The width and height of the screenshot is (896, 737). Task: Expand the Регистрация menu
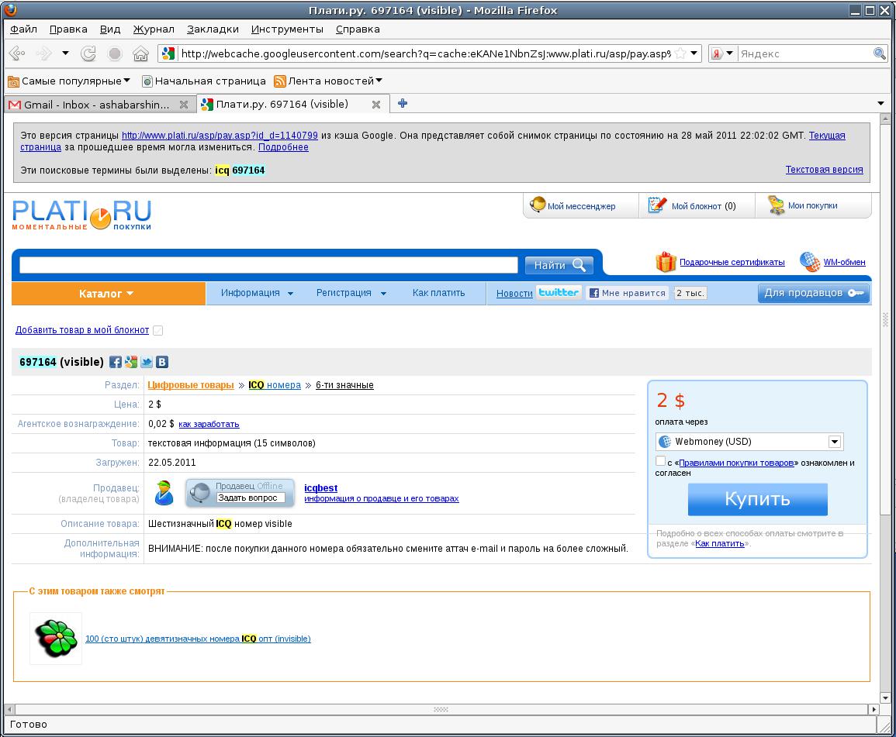[351, 293]
